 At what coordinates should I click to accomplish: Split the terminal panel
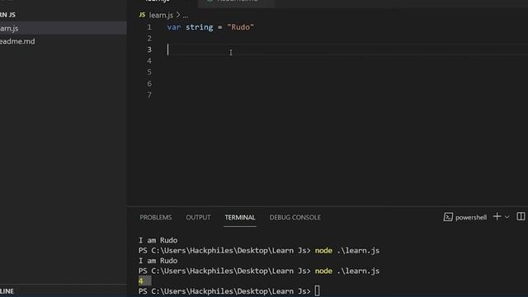tap(521, 216)
